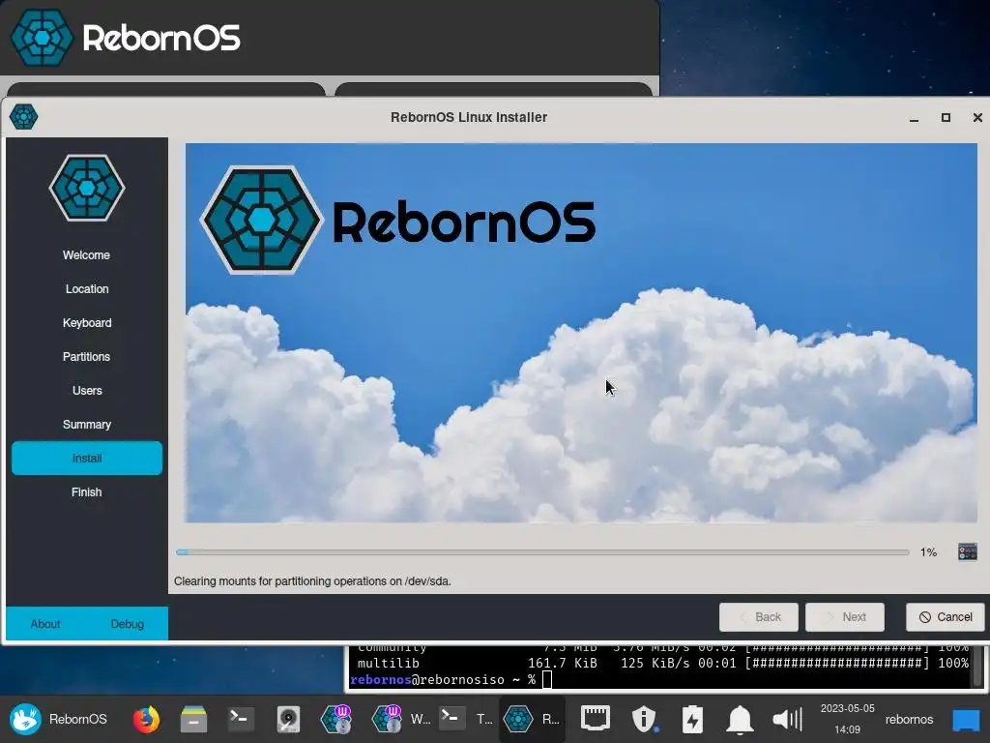Click the RebornOS logo in the background welcome window
Image resolution: width=990 pixels, height=743 pixels.
coord(126,38)
